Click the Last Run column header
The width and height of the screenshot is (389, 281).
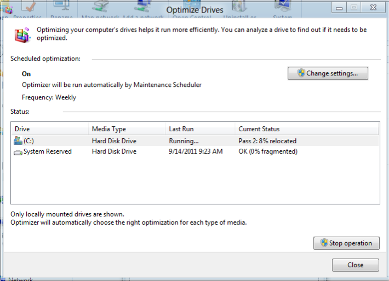[200, 129]
